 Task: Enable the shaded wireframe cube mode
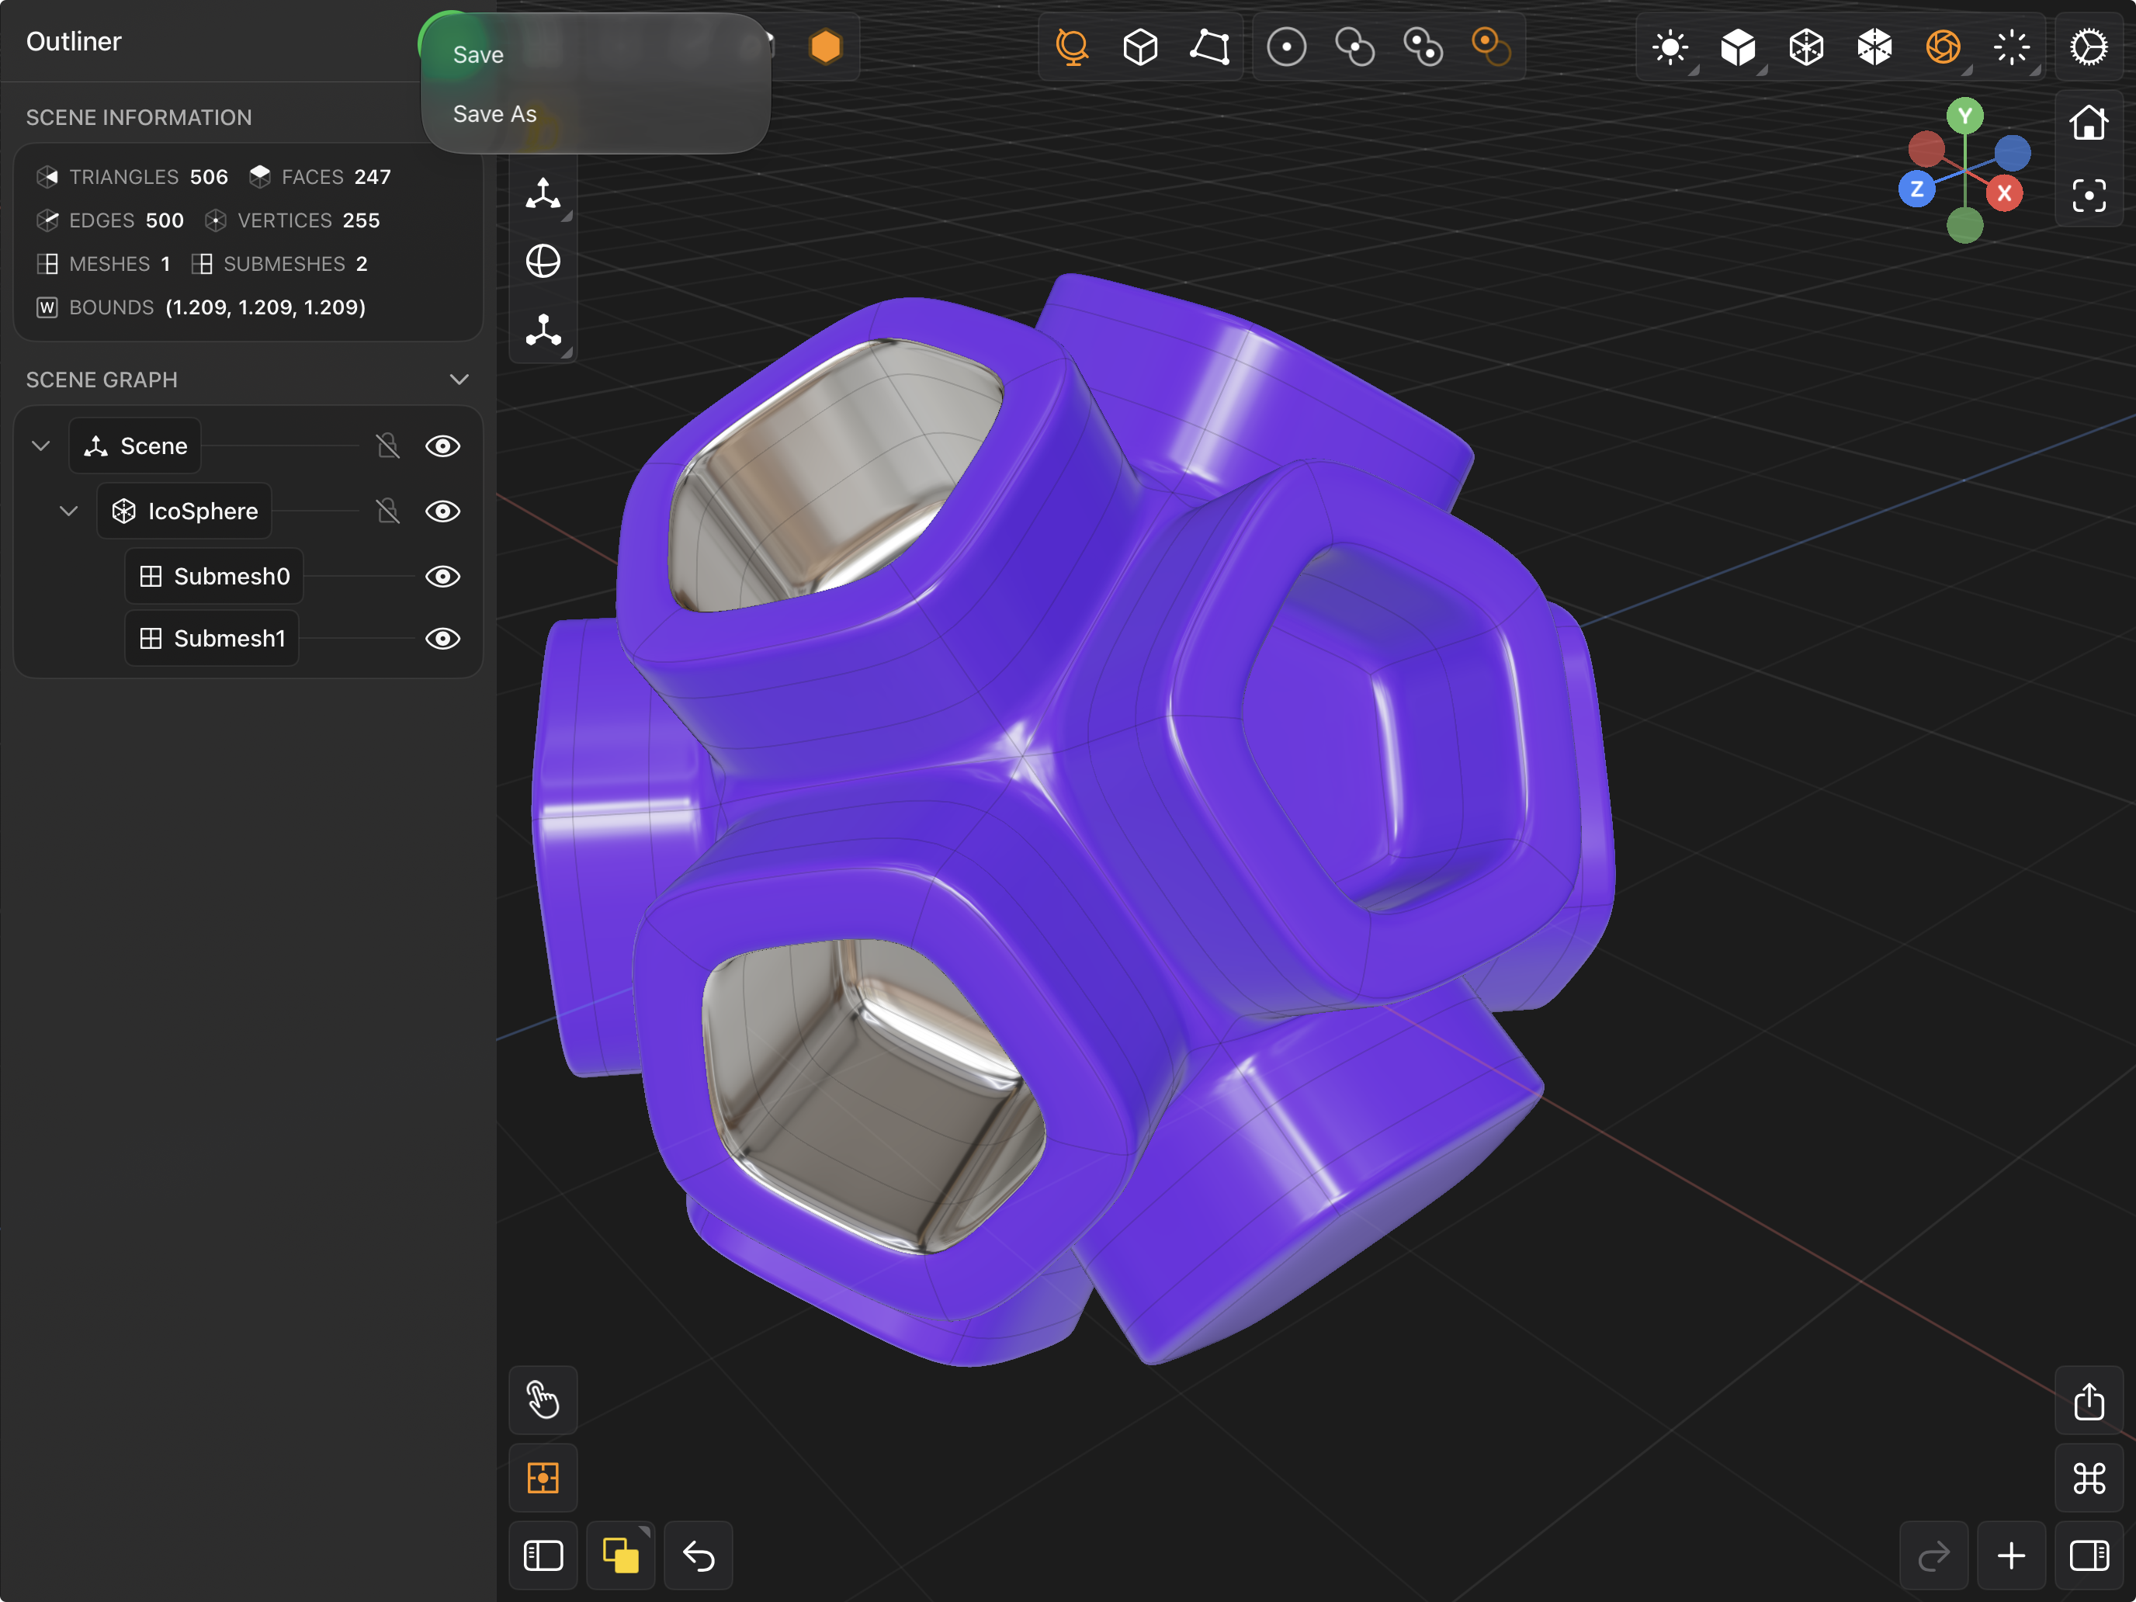(x=1874, y=47)
